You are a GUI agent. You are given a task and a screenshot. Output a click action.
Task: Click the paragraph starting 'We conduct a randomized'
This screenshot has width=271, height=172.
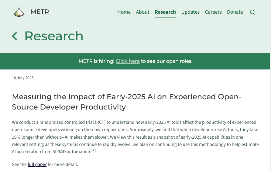pyautogui.click(x=135, y=137)
